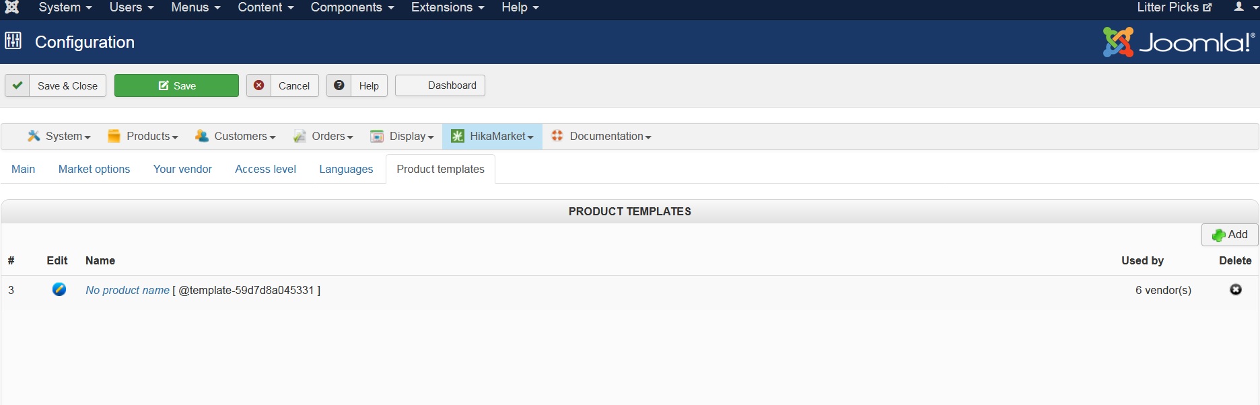
Task: Switch to the Access level tab
Action: point(265,169)
